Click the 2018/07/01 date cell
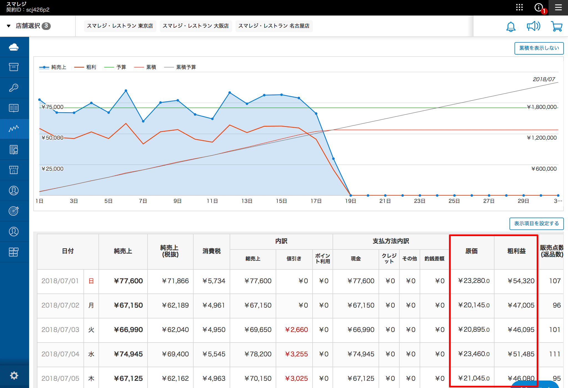The image size is (568, 388). [x=60, y=281]
